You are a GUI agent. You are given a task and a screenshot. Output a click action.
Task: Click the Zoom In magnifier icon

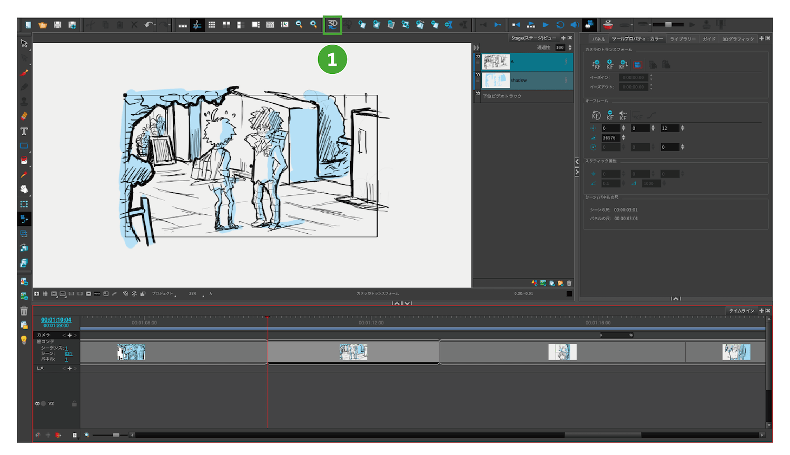pos(314,24)
